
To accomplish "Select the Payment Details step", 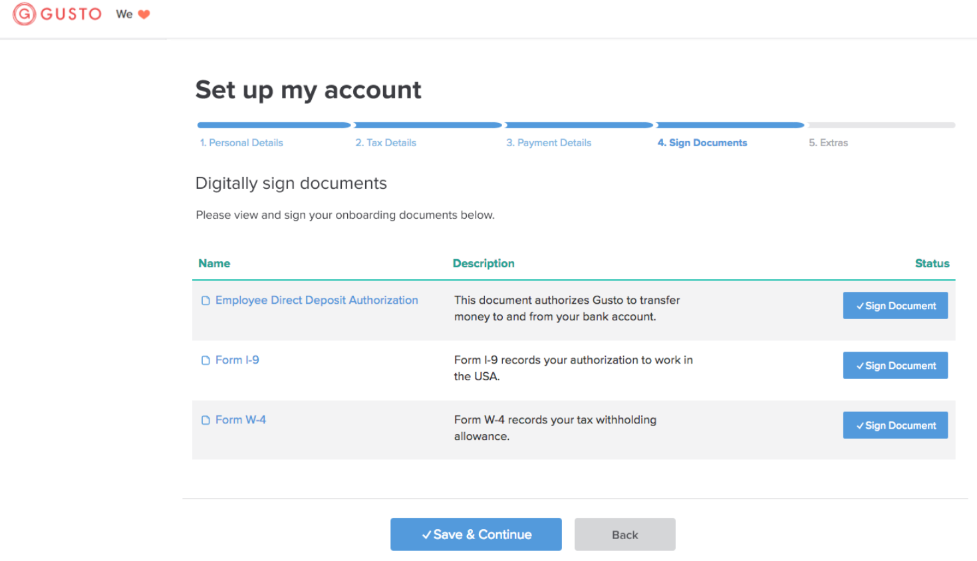I will point(548,142).
